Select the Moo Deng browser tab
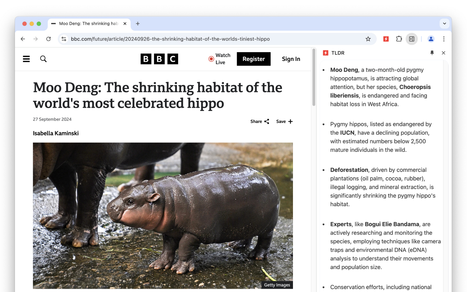Image resolution: width=467 pixels, height=292 pixels. [88, 23]
